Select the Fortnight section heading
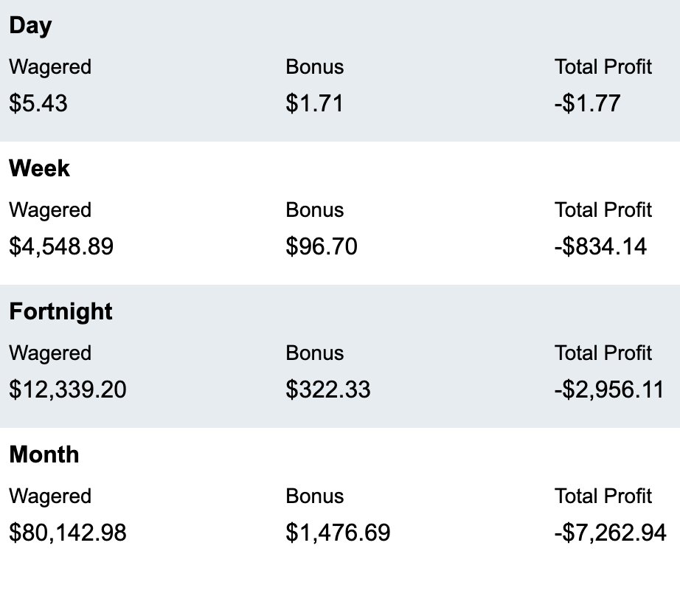Viewport: 680px width, 596px height. coord(60,312)
